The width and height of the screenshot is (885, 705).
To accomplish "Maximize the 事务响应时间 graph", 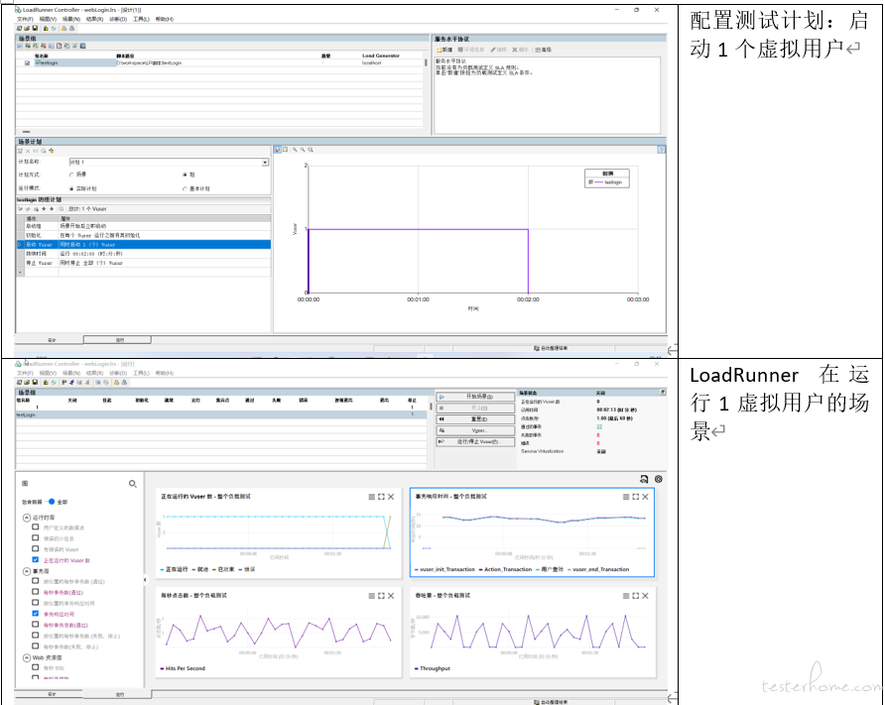I will [x=636, y=497].
